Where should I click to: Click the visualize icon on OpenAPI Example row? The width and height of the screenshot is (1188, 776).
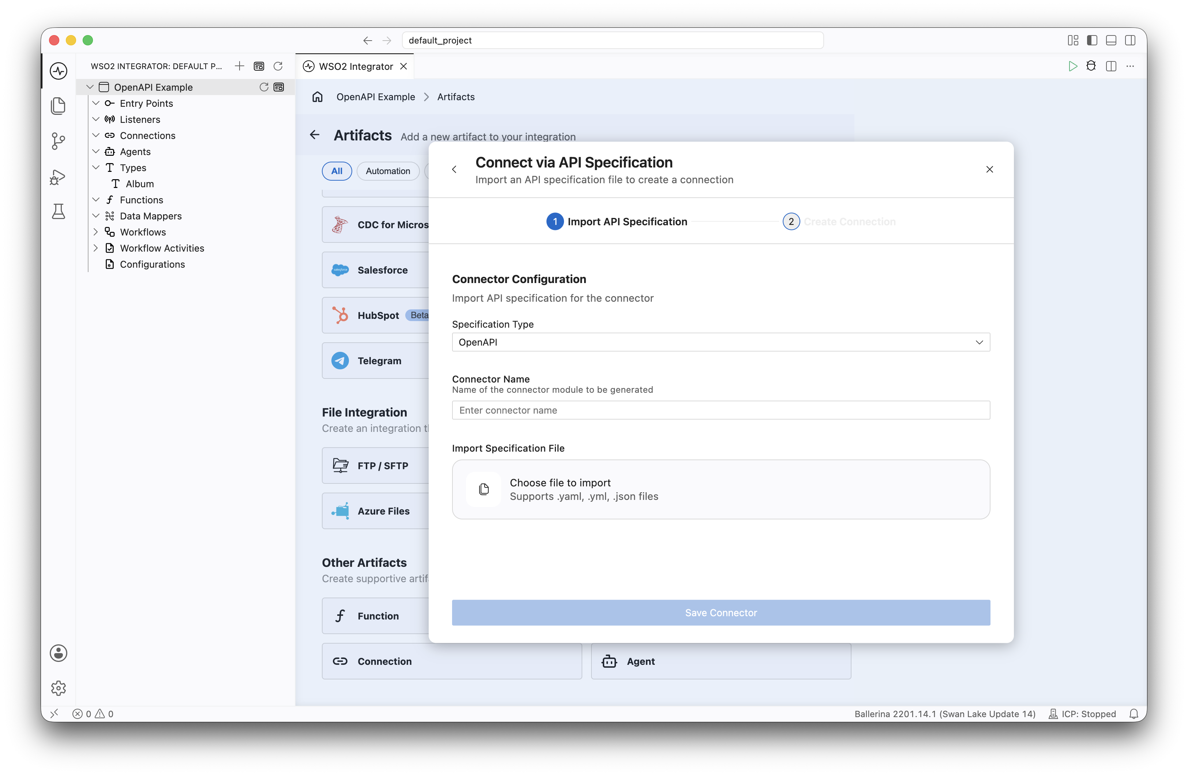click(x=279, y=87)
